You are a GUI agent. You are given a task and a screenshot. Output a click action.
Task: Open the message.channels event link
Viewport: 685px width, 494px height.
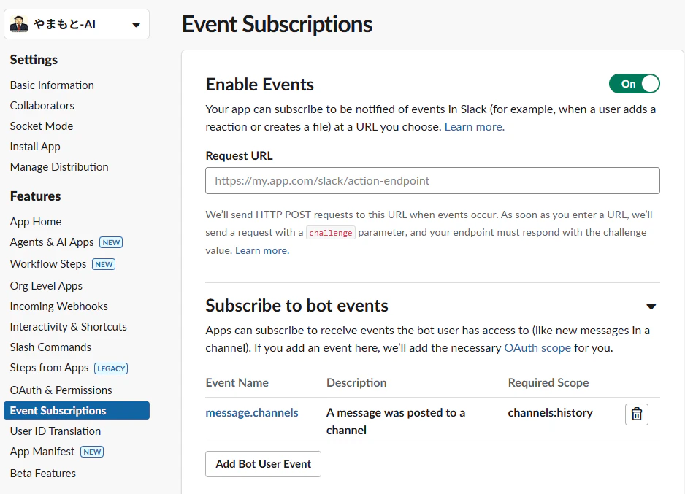252,413
